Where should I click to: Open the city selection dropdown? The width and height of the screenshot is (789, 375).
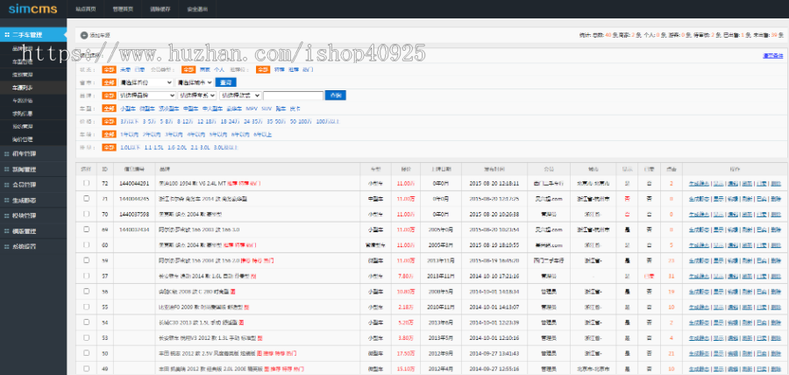point(190,81)
